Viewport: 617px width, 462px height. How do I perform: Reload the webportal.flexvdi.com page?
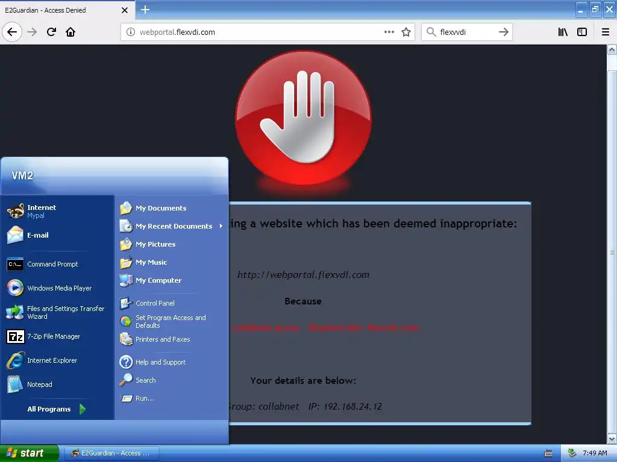coord(51,32)
